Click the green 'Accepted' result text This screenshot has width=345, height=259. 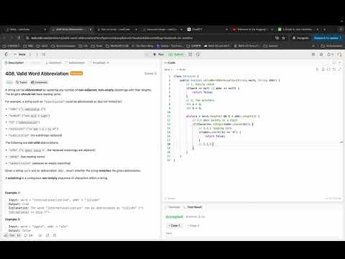click(x=175, y=217)
